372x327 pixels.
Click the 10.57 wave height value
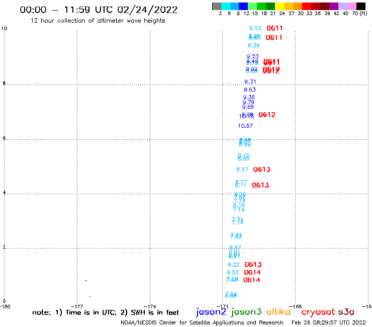coord(245,126)
